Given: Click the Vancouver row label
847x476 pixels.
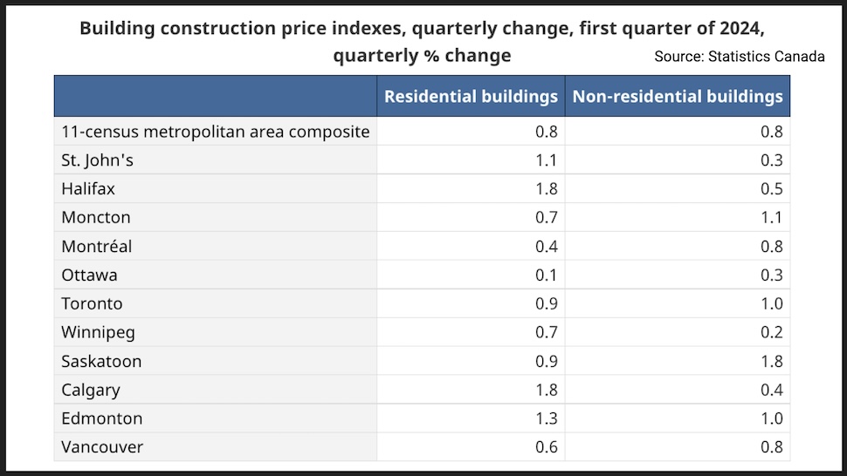Looking at the screenshot, I should pos(102,448).
